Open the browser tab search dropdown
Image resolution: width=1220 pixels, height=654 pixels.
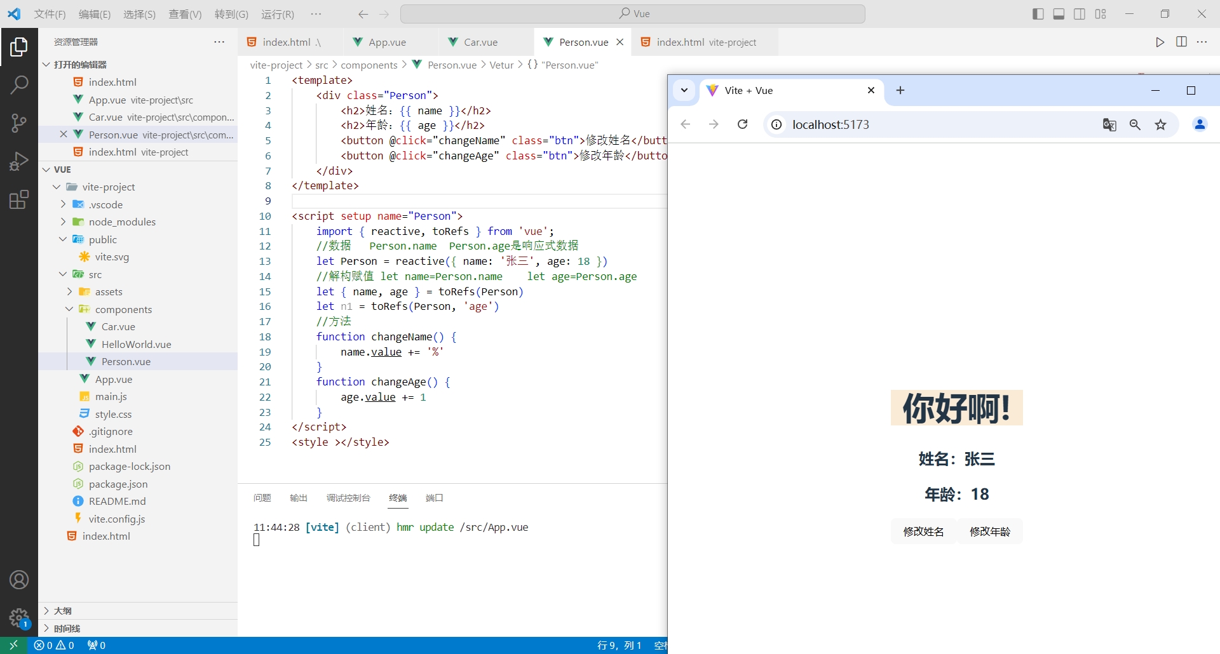(x=684, y=90)
